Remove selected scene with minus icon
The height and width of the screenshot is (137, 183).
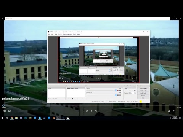point(51,99)
